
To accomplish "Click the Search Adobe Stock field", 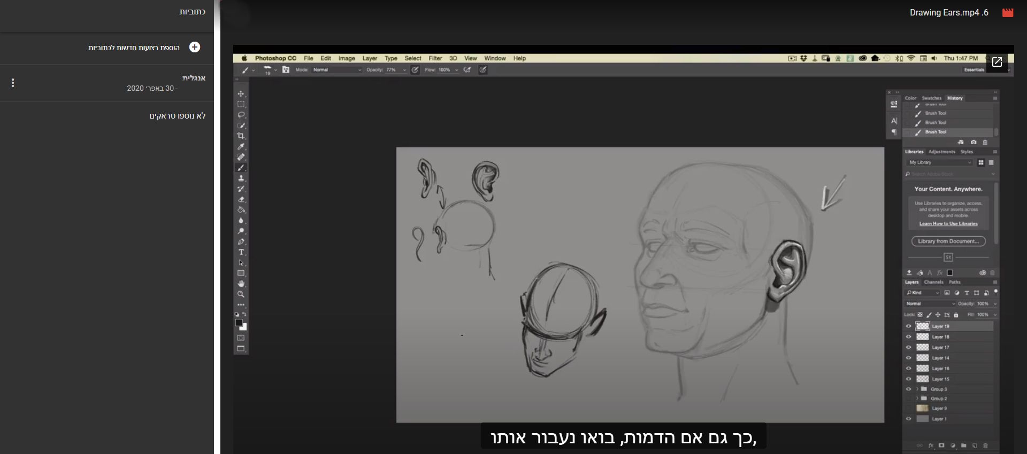I will (x=950, y=174).
